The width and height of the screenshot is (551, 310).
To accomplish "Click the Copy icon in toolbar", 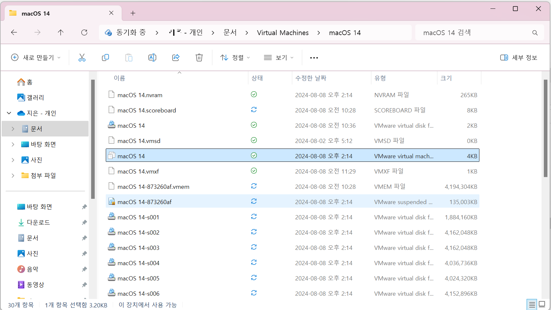I will [x=105, y=58].
